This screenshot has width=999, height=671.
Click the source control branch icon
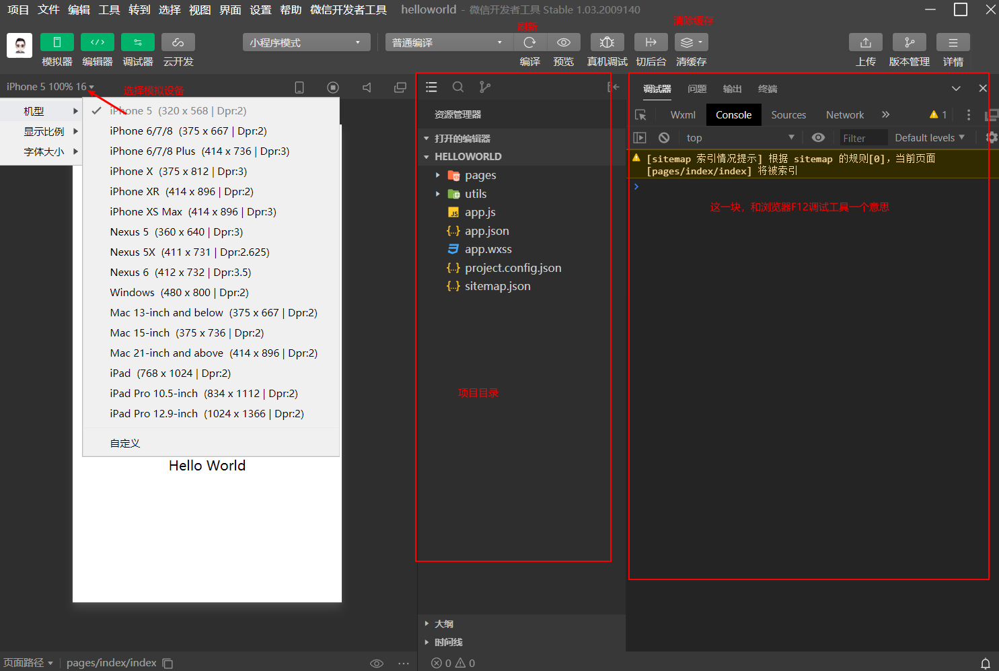[x=485, y=87]
